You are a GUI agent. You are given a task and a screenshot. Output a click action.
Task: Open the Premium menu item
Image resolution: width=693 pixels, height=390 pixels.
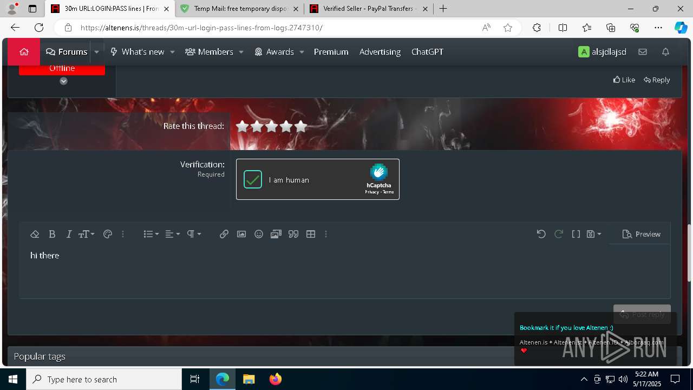click(331, 52)
